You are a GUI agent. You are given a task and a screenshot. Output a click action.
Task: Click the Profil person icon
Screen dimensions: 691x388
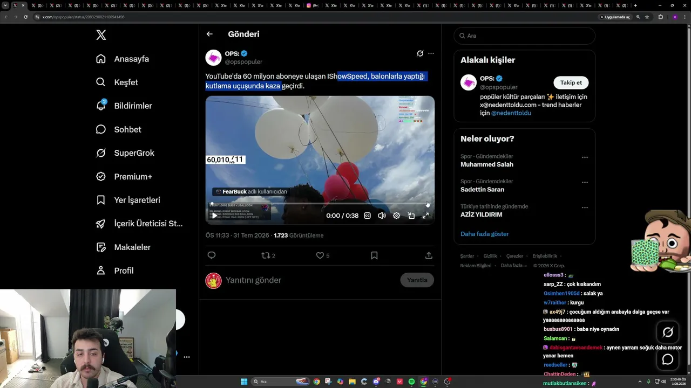coord(101,271)
